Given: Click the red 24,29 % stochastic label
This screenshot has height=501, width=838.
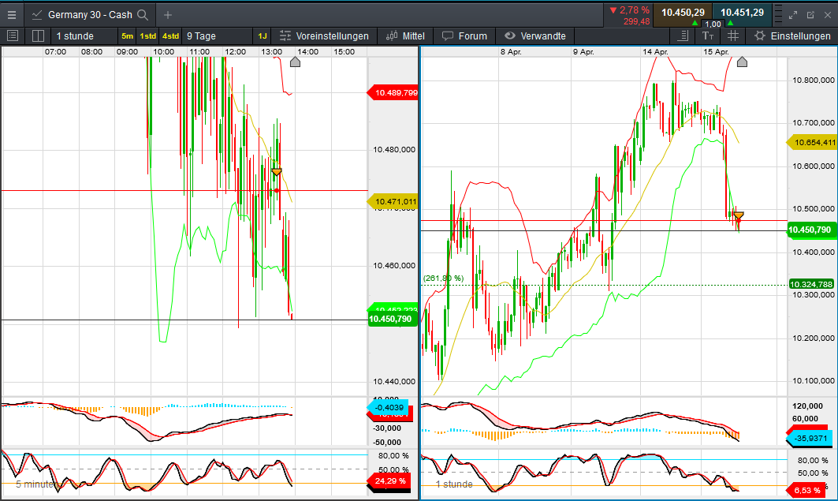Looking at the screenshot, I should tap(389, 480).
